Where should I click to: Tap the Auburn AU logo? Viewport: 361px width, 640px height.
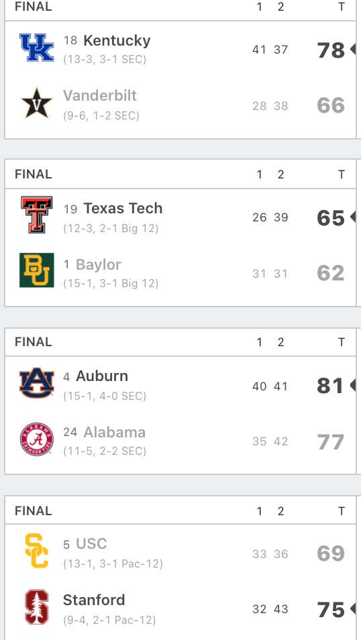coord(37,383)
